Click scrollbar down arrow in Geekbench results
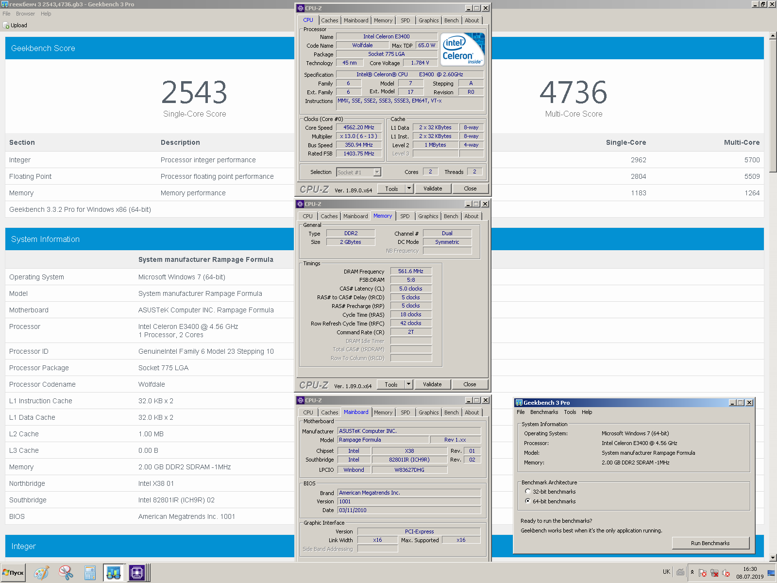Image resolution: width=777 pixels, height=583 pixels. 773,558
